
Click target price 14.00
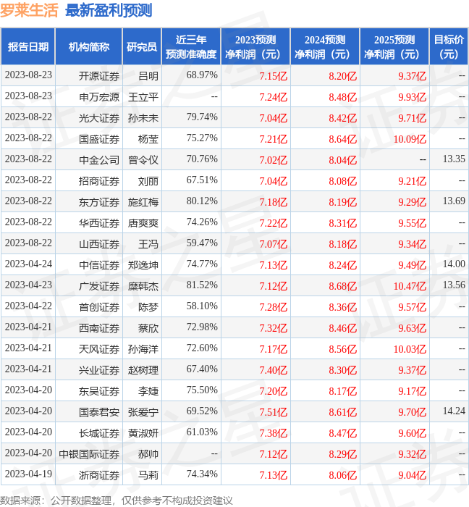[x=454, y=264]
